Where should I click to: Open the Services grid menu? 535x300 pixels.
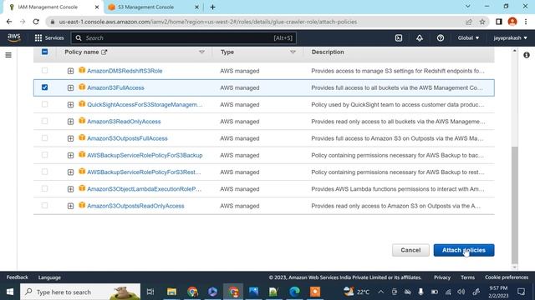tap(49, 37)
